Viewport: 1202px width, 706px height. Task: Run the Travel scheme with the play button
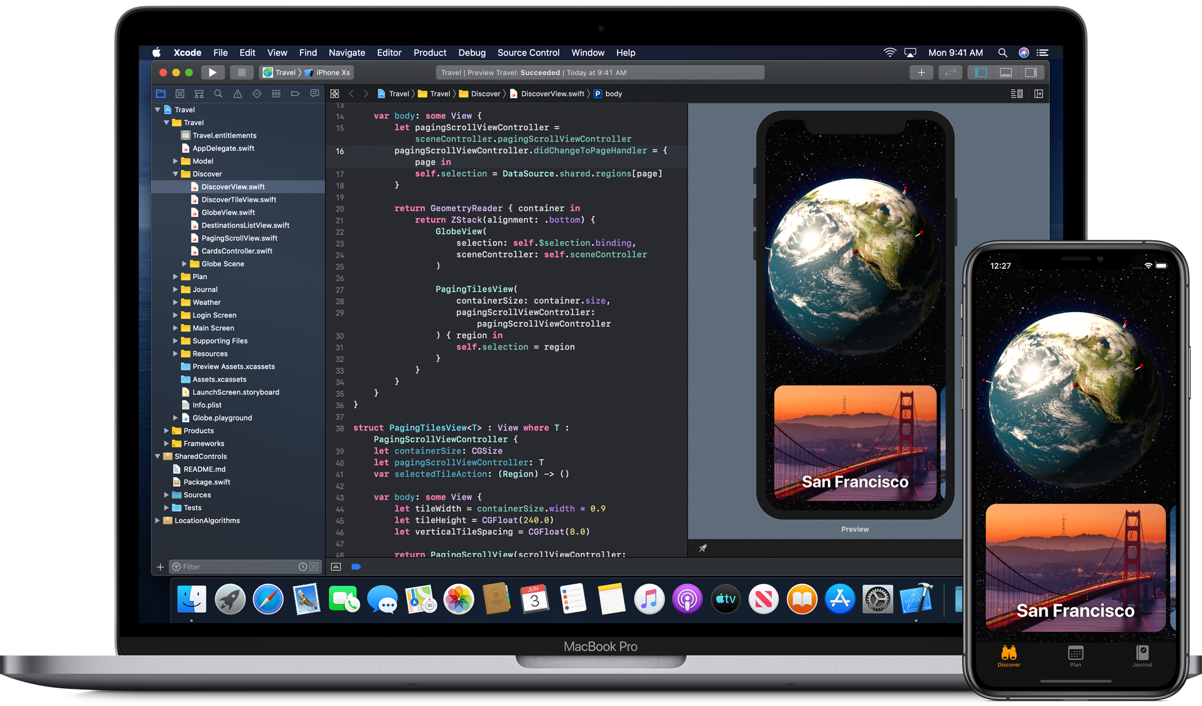[212, 72]
